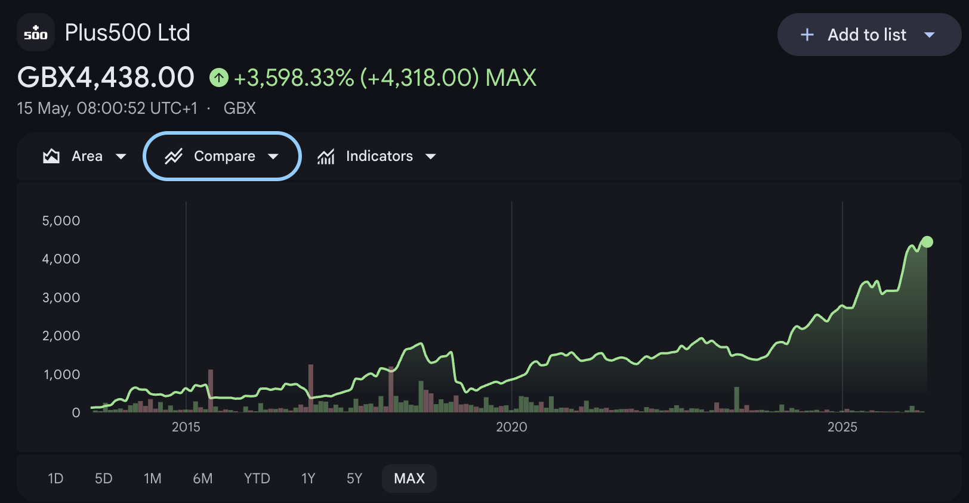
Task: Select the 5D time range
Action: point(104,479)
